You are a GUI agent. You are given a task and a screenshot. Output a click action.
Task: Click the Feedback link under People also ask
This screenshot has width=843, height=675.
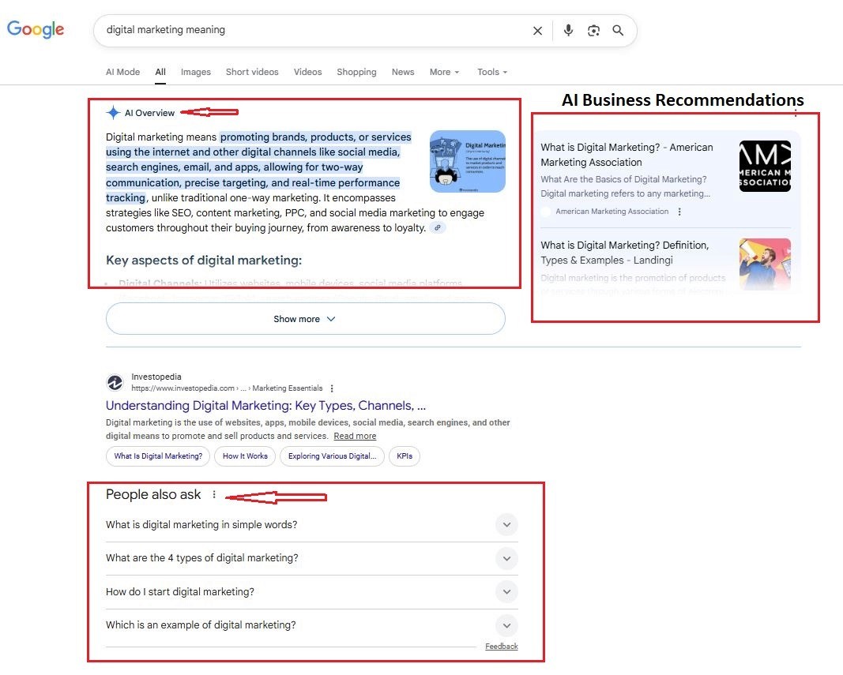[x=501, y=646]
